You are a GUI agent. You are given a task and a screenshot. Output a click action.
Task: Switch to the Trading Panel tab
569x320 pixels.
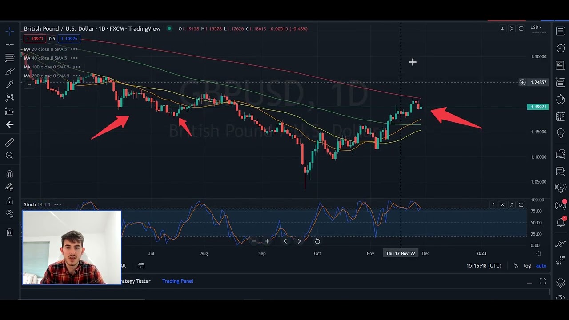177,281
